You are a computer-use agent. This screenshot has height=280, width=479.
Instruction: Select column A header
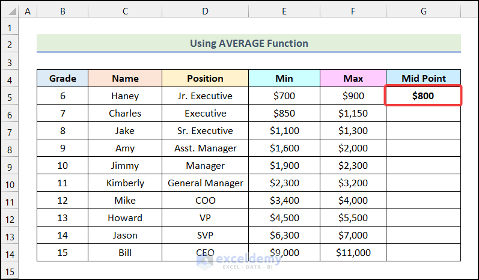click(28, 11)
